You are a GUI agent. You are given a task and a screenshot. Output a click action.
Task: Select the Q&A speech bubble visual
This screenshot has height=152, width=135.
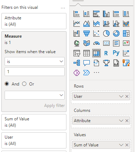87,63
